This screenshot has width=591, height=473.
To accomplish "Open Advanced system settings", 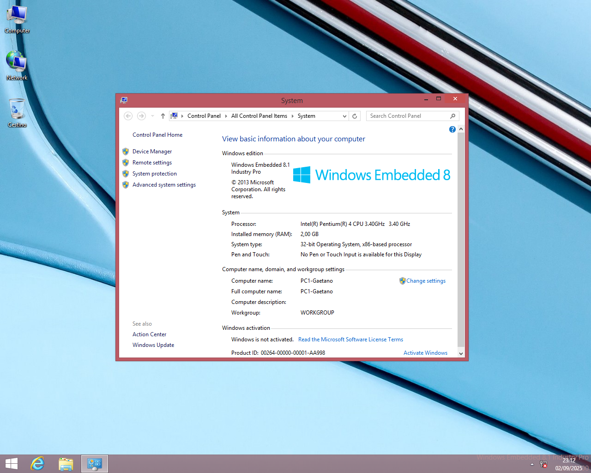I will tap(164, 185).
